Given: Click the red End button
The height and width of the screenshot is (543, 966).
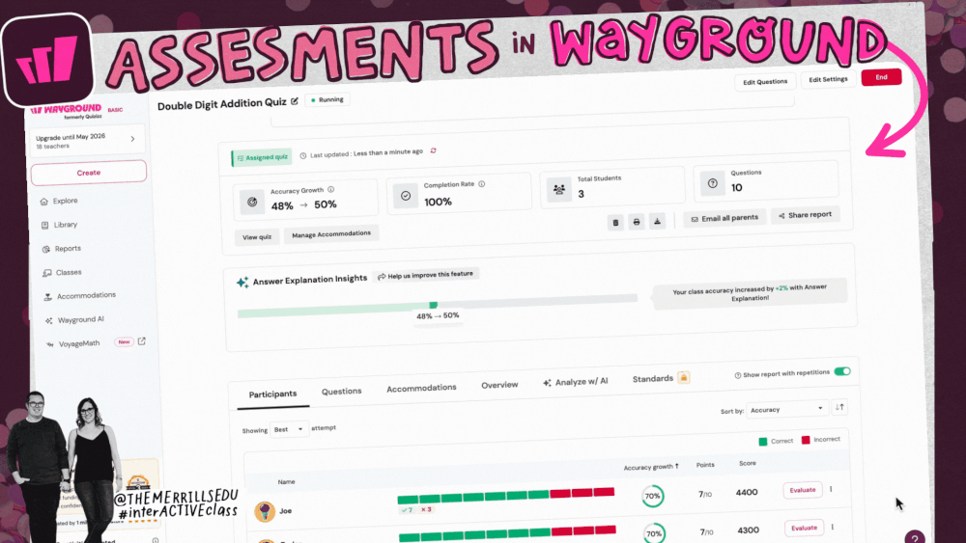Looking at the screenshot, I should pos(882,77).
